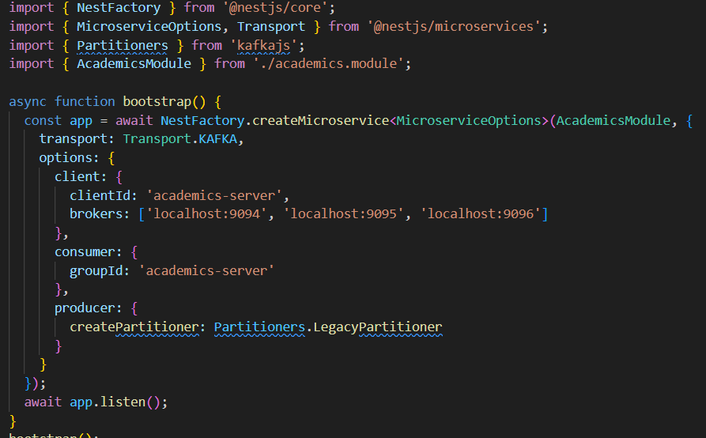This screenshot has width=706, height=438.
Task: Click 'academics-server' value on the groupId line
Action: pos(206,271)
